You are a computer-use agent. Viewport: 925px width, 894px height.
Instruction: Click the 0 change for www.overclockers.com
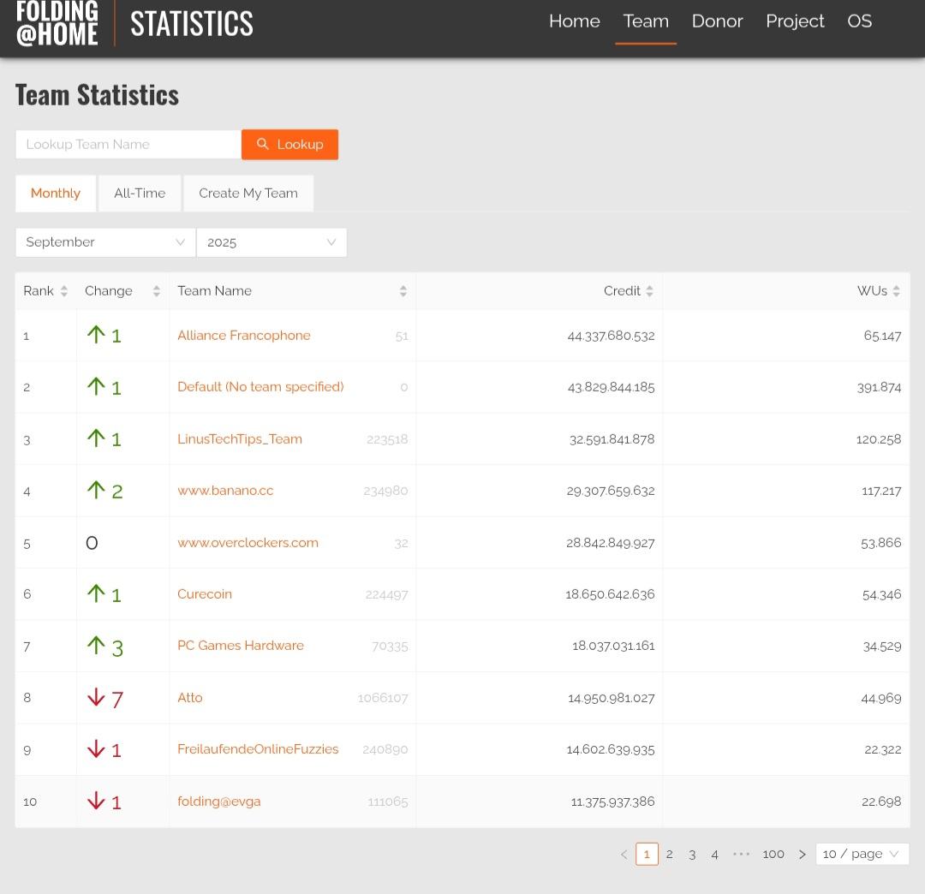click(x=92, y=543)
